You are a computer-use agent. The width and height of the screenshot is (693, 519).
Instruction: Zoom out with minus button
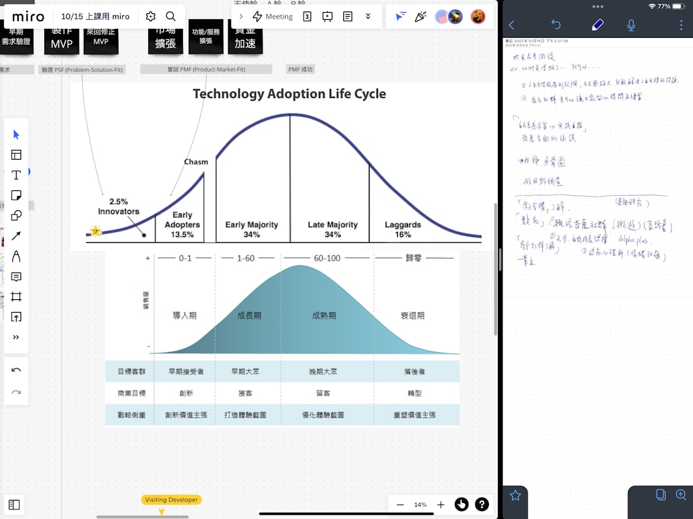(x=400, y=504)
